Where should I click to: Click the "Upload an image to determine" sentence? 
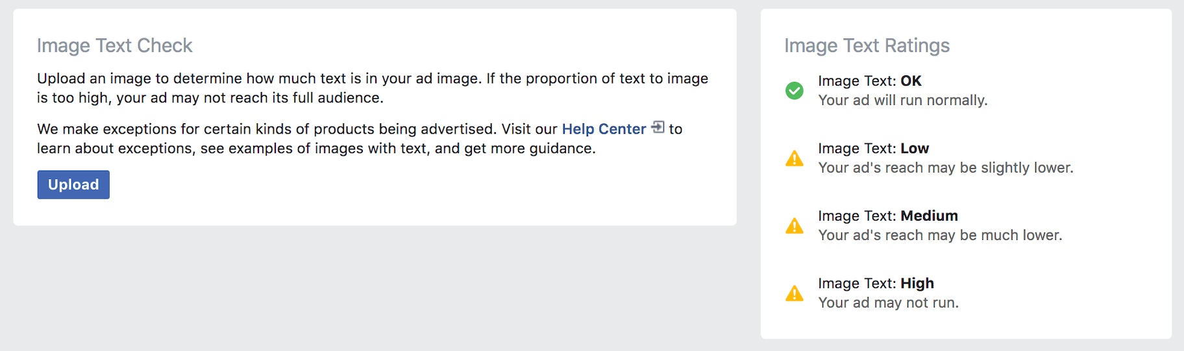260,79
